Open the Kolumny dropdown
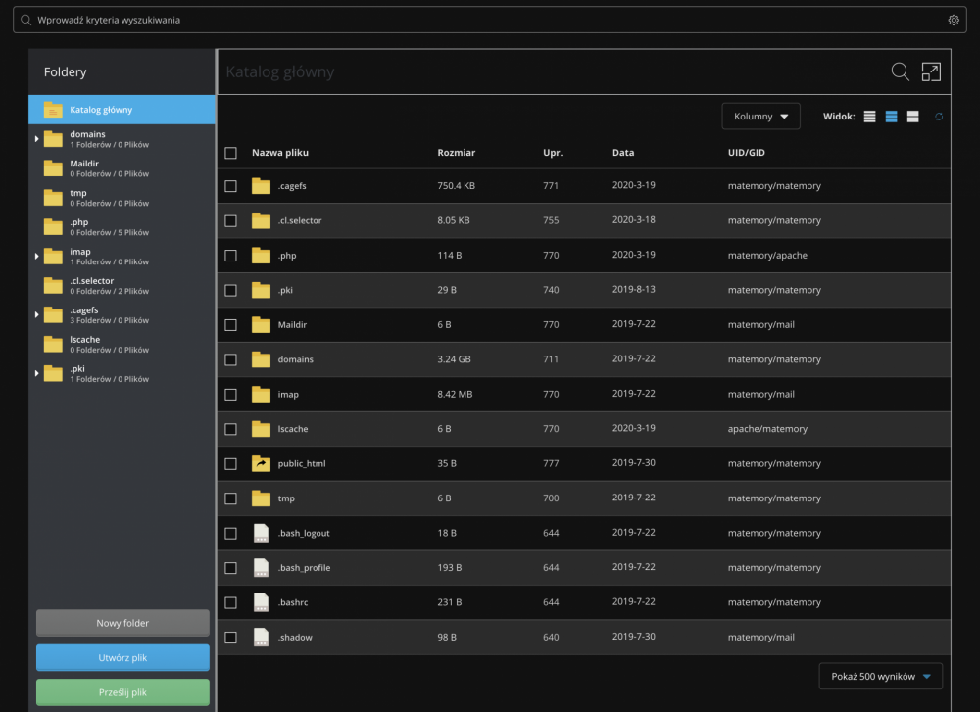980x712 pixels. (760, 117)
